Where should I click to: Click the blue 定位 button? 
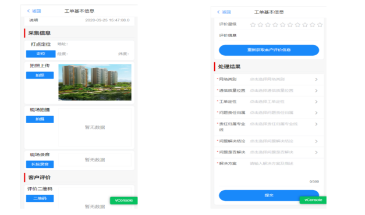[x=41, y=54]
